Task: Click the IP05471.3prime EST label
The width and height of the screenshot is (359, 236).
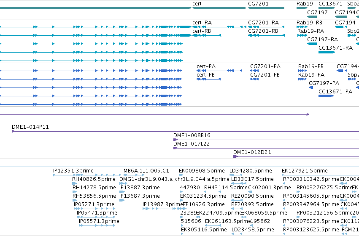Action: tap(97, 213)
